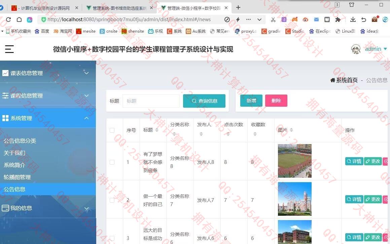Click 更改 button for row 1

coord(373,162)
